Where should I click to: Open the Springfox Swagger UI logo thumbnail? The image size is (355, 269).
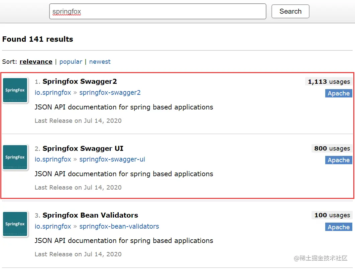point(15,157)
